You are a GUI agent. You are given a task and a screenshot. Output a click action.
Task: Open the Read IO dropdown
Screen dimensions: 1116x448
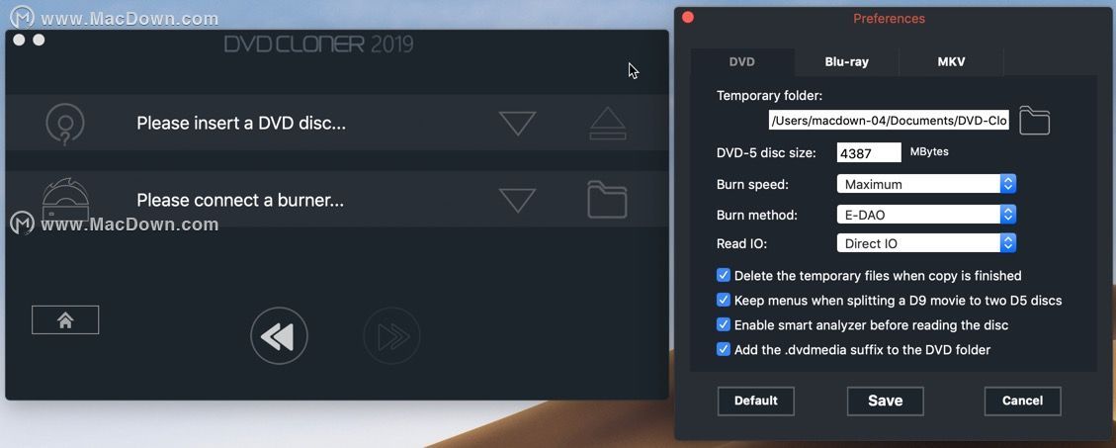926,243
